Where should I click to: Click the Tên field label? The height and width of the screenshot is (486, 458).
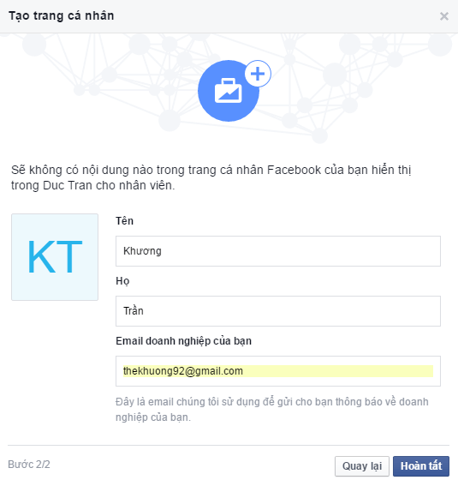(x=124, y=220)
